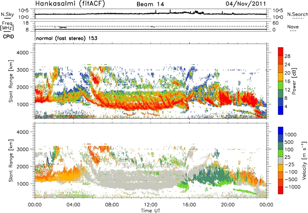Click the '28' label on Power colorbar
The image size is (308, 213).
pos(287,56)
